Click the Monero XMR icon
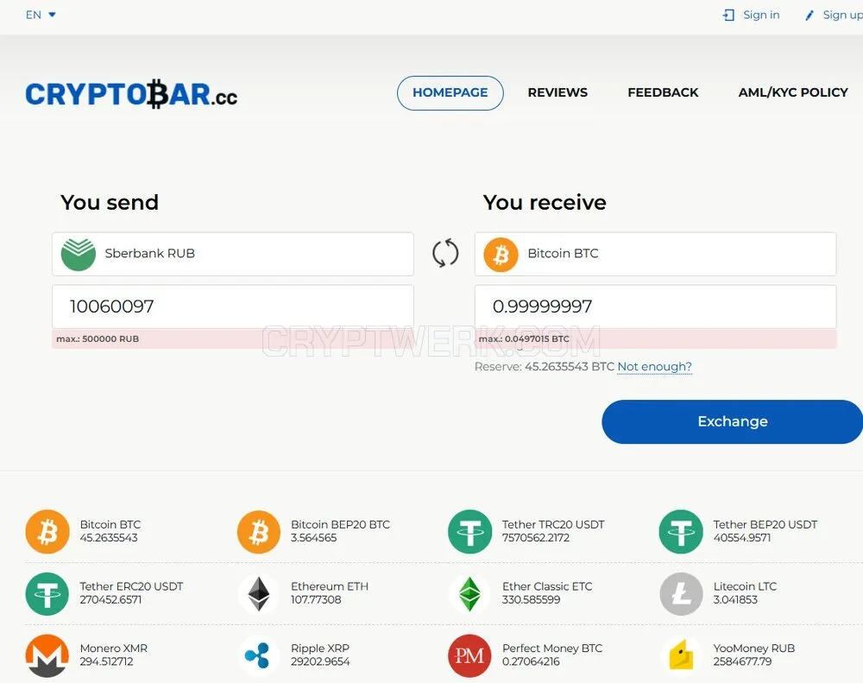863x683 pixels. (x=47, y=655)
